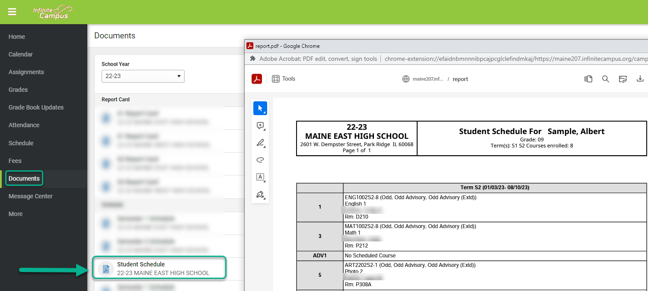Open the Acrobat Tools menu
The height and width of the screenshot is (291, 648).
284,78
